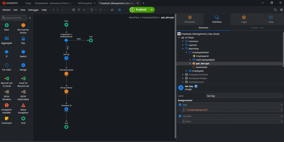This screenshot has width=284, height=142.
Task: Pick the Record List To Excel tool
Action: click(x=7, y=82)
